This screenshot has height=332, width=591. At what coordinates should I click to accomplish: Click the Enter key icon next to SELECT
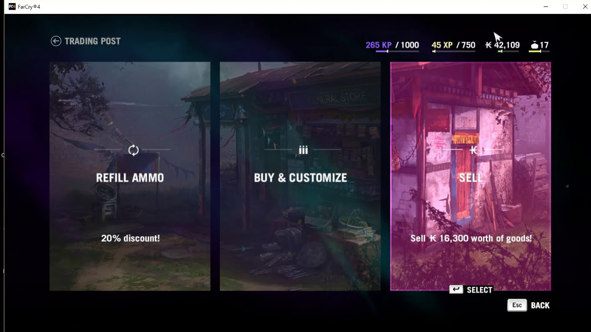(456, 290)
